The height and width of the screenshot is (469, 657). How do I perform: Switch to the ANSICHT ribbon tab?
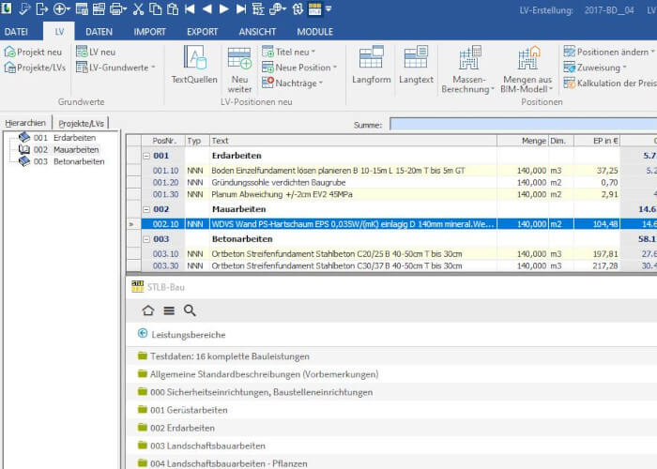(x=257, y=32)
